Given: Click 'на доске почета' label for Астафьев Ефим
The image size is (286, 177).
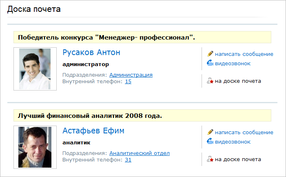Looking at the screenshot, I should pyautogui.click(x=238, y=159).
